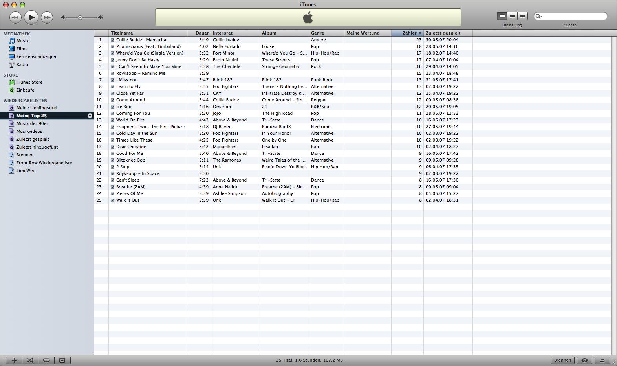Select Zuletzt hinzugefügt playlist
This screenshot has height=366, width=617.
point(37,147)
